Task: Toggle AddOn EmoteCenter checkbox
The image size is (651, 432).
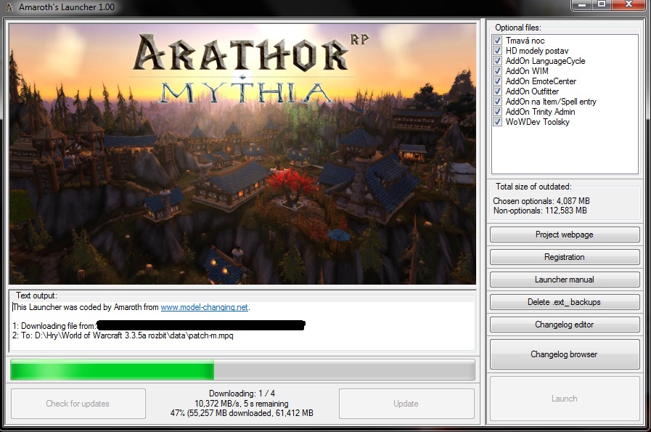Action: (497, 81)
